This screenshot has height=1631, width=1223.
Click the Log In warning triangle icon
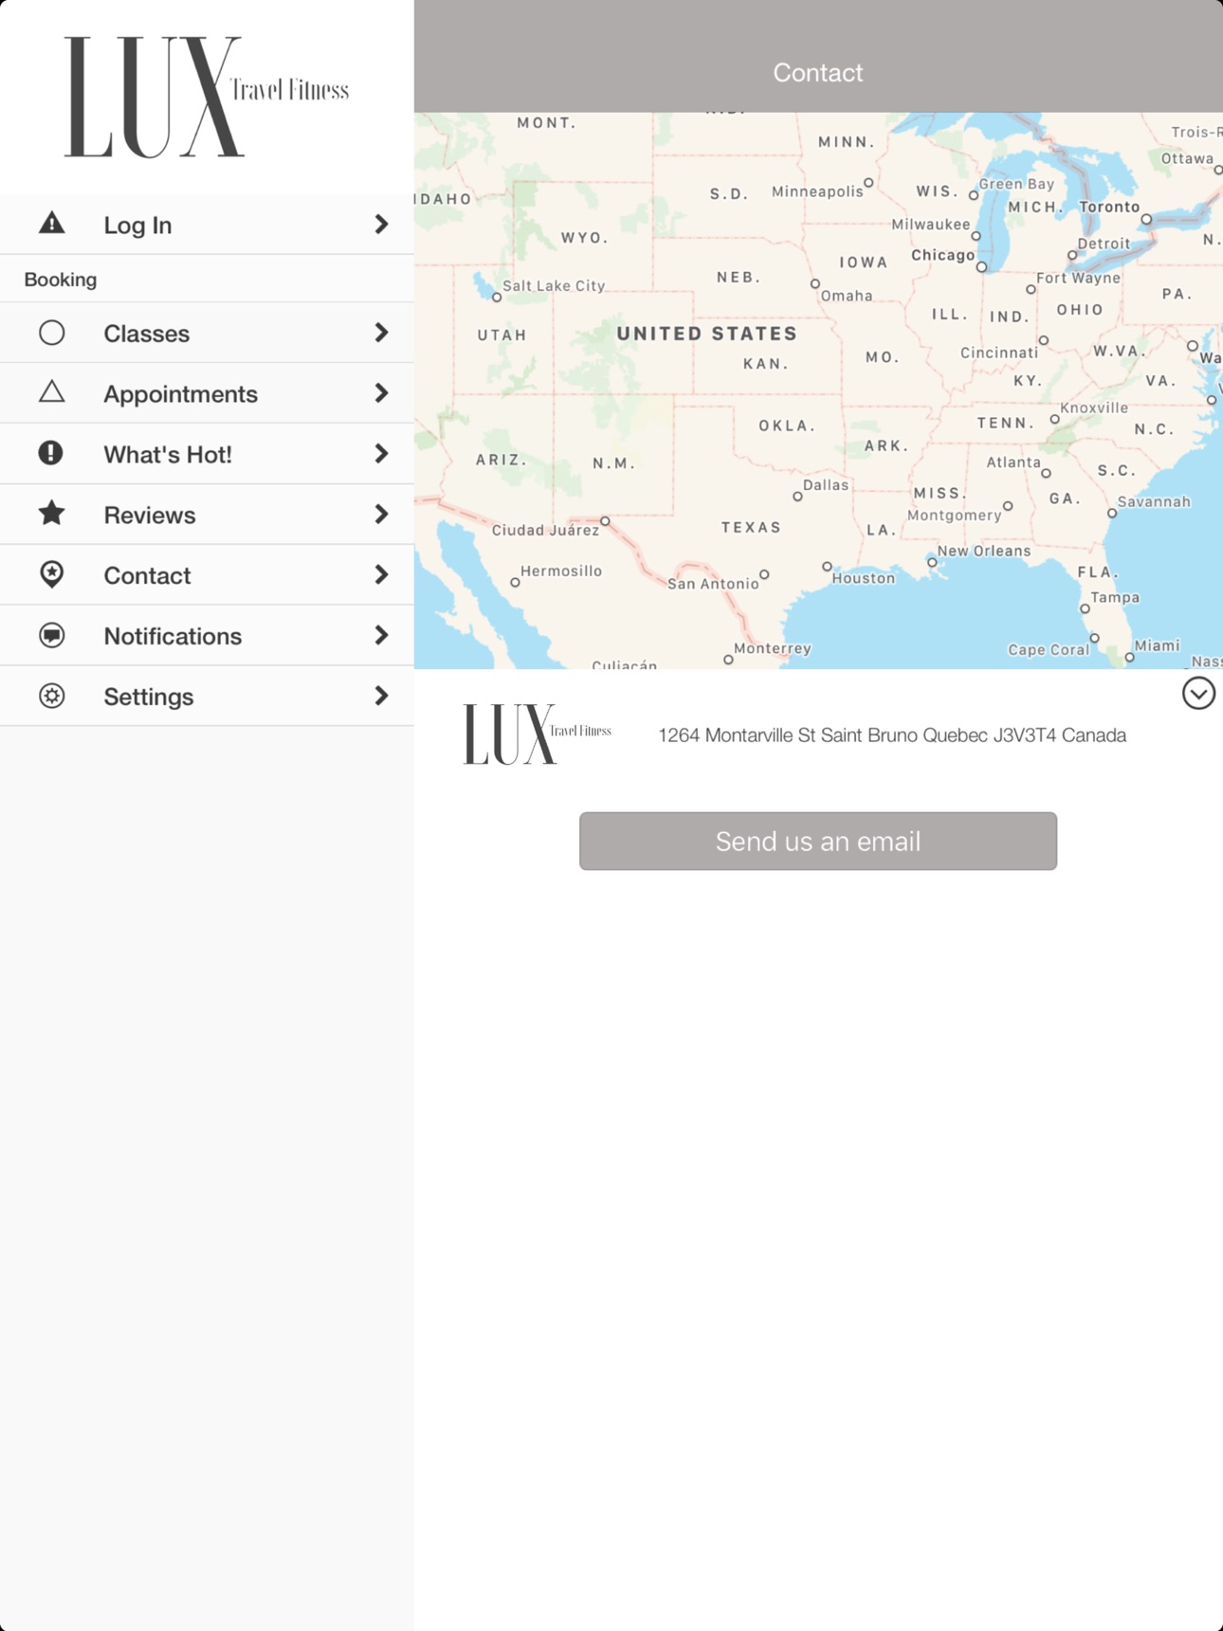[51, 224]
